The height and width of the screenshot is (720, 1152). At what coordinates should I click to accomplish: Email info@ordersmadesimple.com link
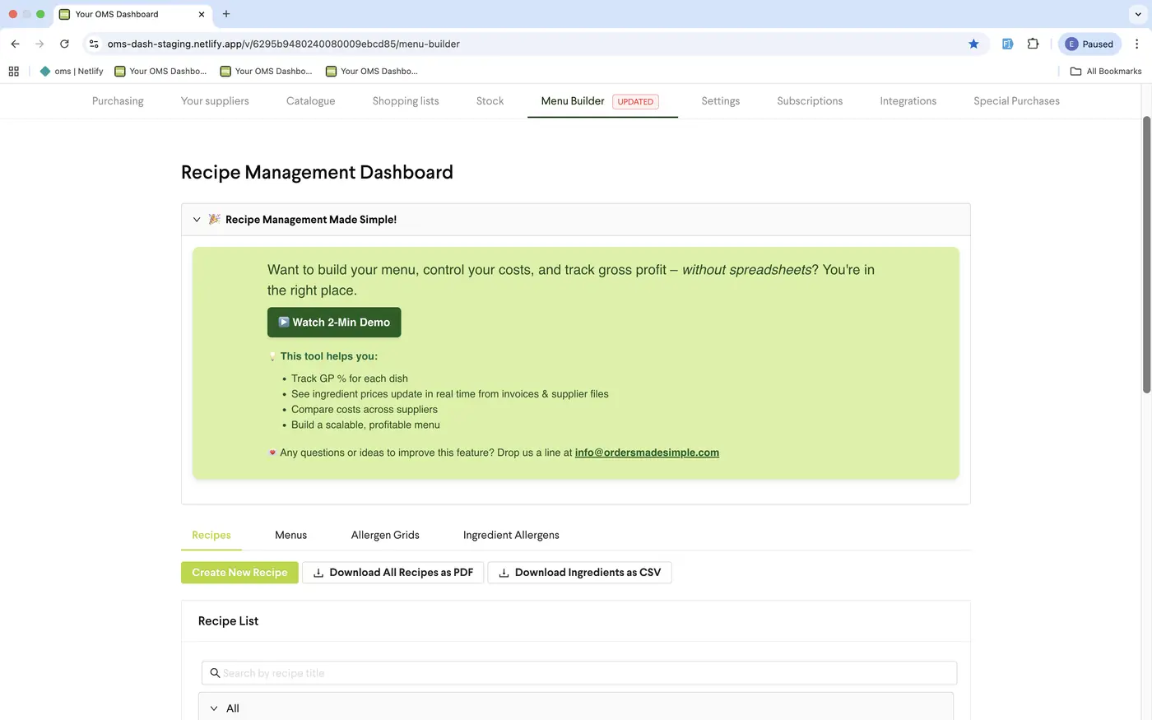[647, 453]
